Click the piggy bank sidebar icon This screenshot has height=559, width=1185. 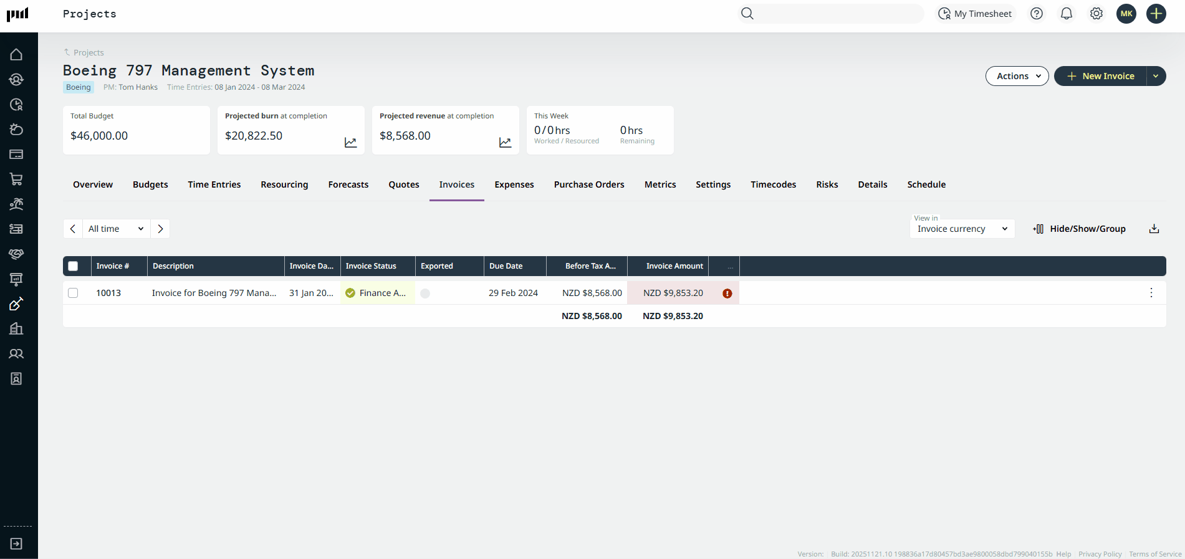pyautogui.click(x=16, y=130)
